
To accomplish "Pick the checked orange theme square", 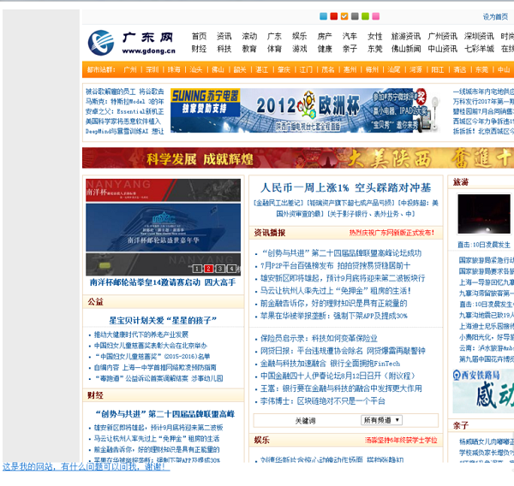I will pyautogui.click(x=344, y=16).
